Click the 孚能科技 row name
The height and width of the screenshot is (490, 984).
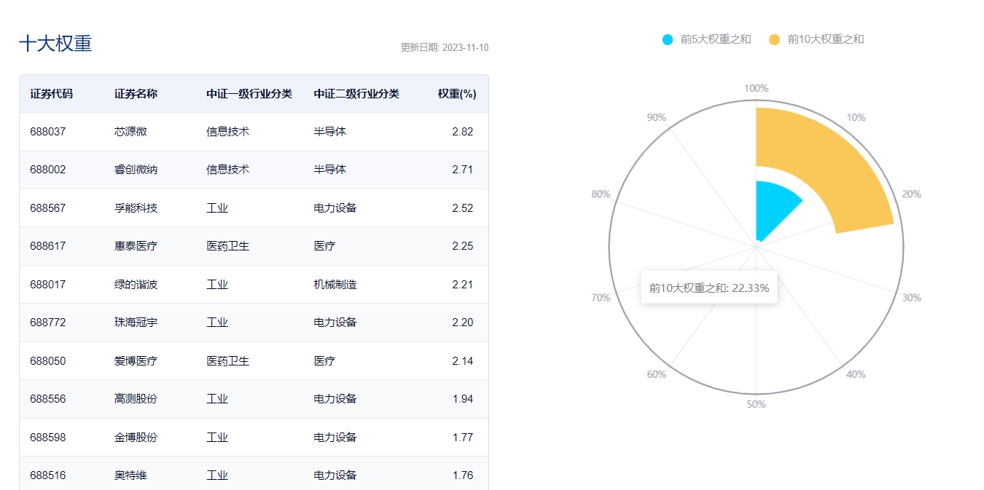(136, 208)
